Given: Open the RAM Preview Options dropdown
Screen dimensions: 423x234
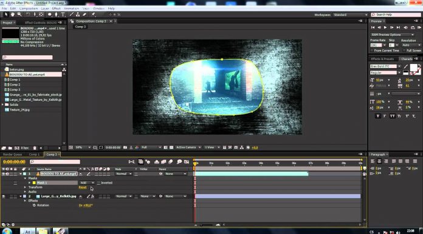Looking at the screenshot, I should pyautogui.click(x=392, y=35).
